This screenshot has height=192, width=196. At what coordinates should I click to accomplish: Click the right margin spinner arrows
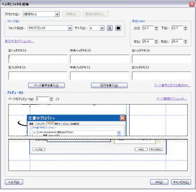click(186, 42)
